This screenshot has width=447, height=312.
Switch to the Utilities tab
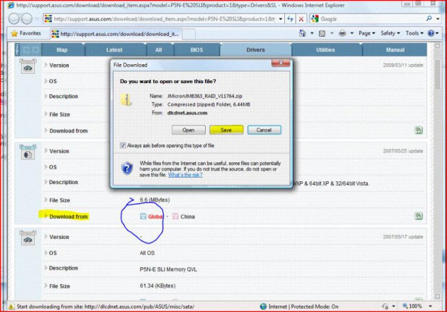point(325,50)
